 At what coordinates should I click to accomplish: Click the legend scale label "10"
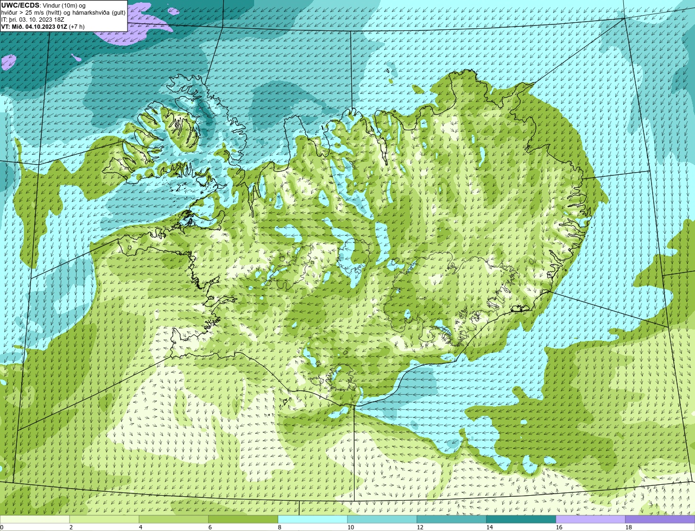351,527
